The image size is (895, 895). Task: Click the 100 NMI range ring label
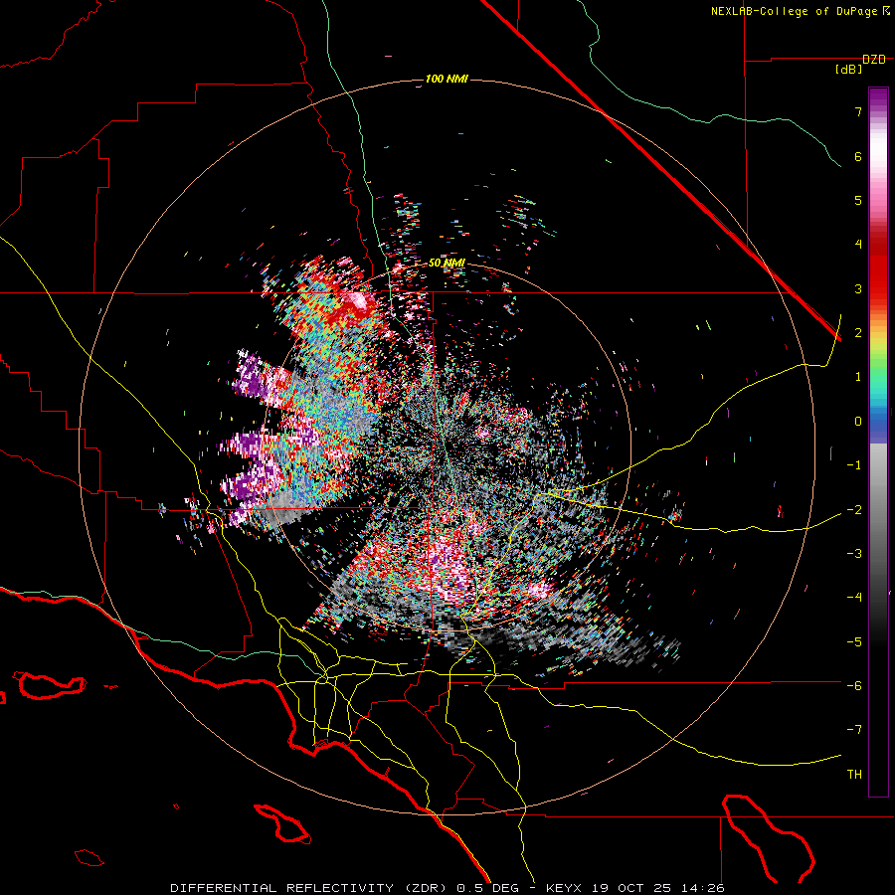click(x=447, y=79)
